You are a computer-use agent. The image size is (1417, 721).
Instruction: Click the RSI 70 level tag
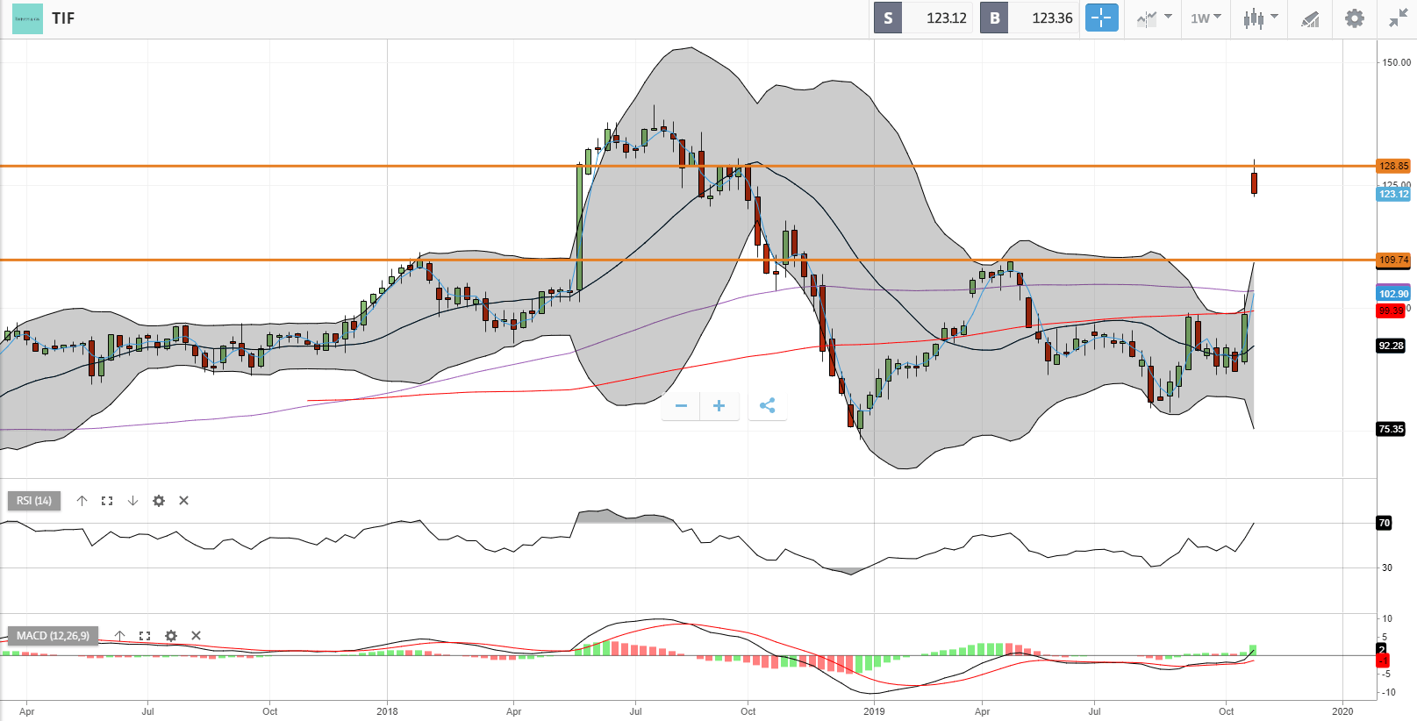tap(1385, 523)
